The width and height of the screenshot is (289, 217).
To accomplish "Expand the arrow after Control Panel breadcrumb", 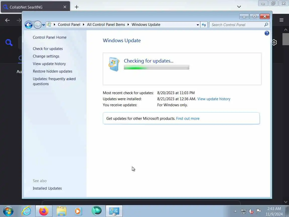I will click(84, 25).
